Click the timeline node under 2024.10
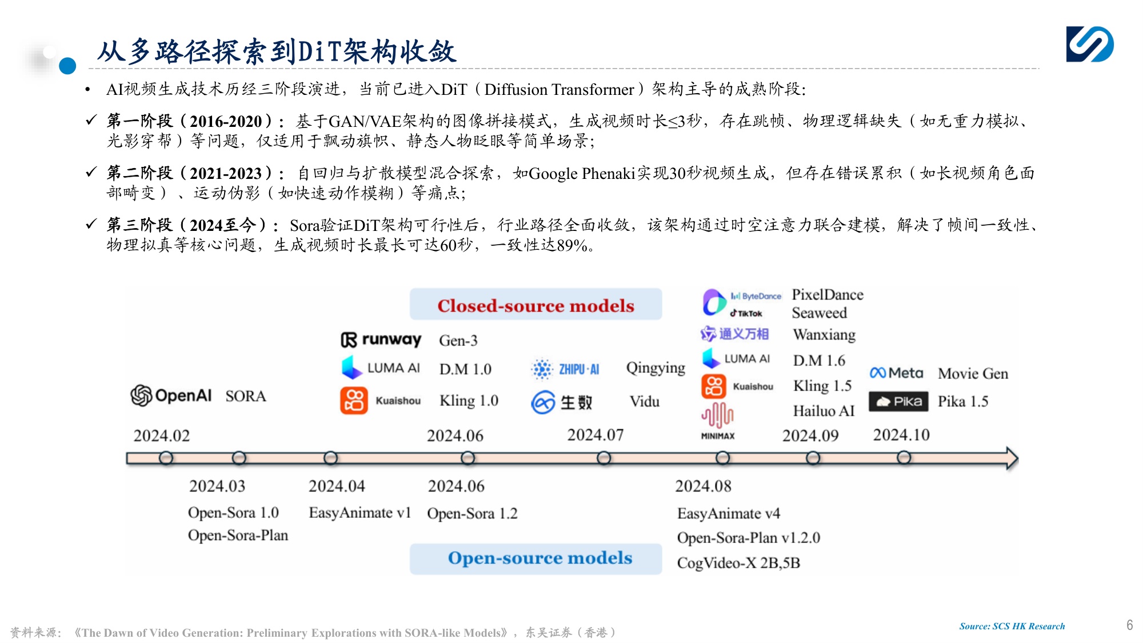Image resolution: width=1143 pixels, height=643 pixels. [x=904, y=458]
